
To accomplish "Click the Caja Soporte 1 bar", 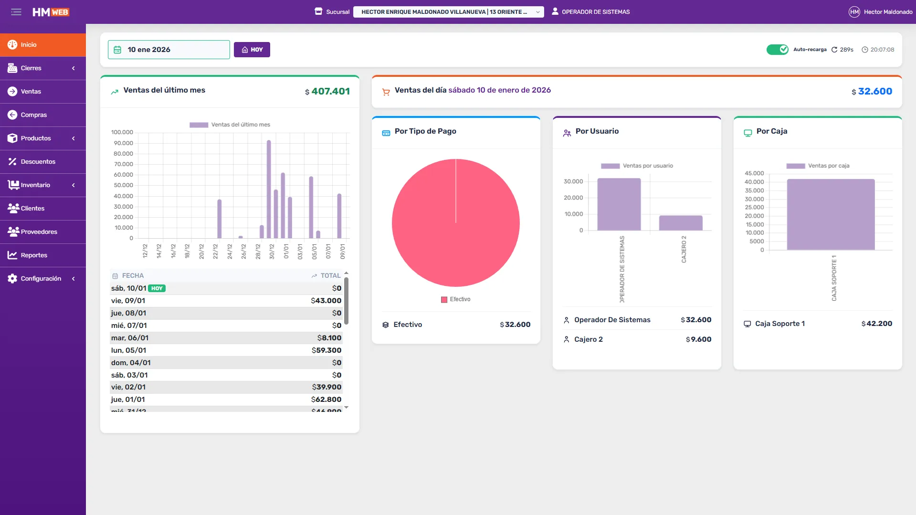I will tap(831, 214).
